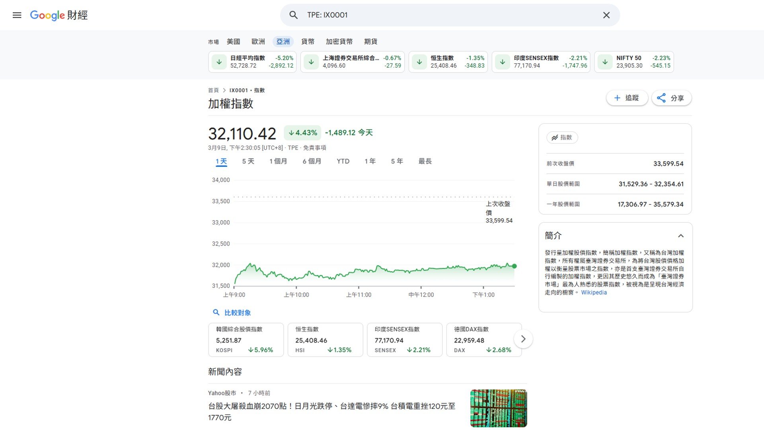The width and height of the screenshot is (764, 430).
Task: Click the 指數 index chip in the sidebar
Action: (562, 137)
